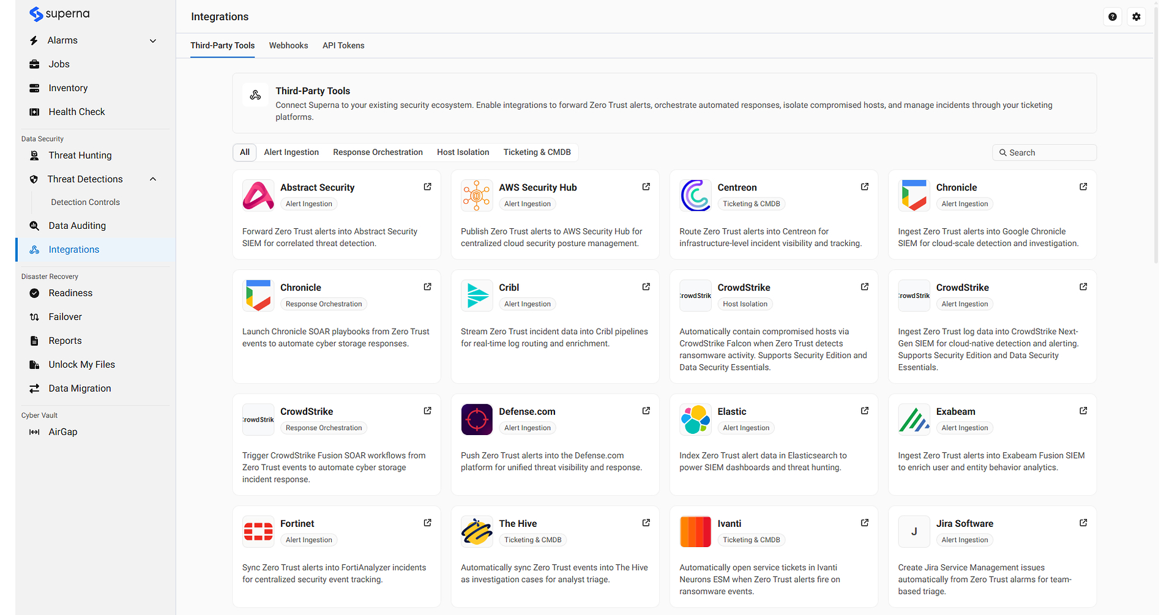Click the AWS Security Hub logo
The image size is (1175, 615).
[x=477, y=196]
